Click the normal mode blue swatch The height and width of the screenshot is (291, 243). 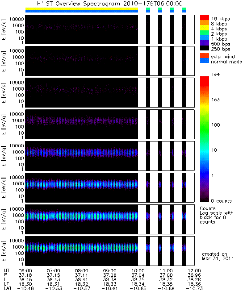(205, 61)
